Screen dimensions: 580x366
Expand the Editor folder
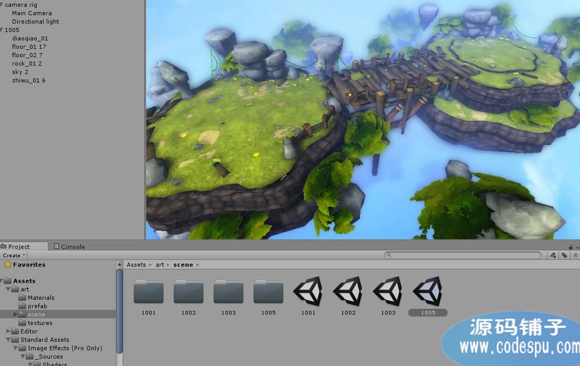tap(8, 331)
